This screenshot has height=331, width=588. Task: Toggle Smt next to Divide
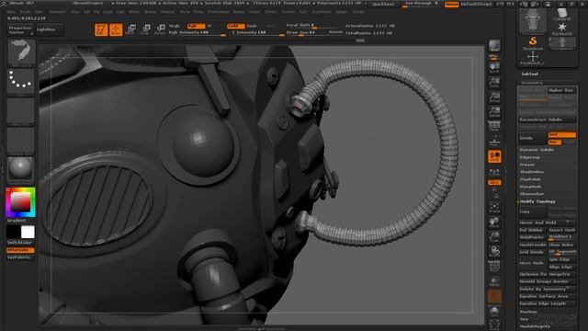561,135
